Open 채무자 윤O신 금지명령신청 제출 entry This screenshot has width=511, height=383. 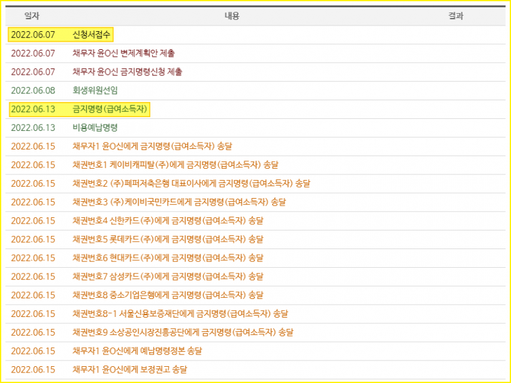click(127, 72)
